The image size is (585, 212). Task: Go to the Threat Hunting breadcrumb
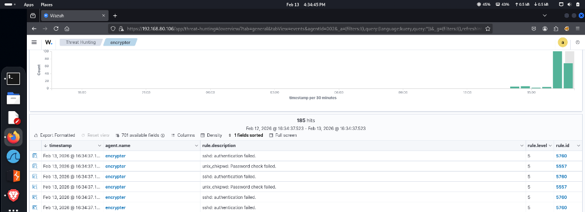click(81, 42)
